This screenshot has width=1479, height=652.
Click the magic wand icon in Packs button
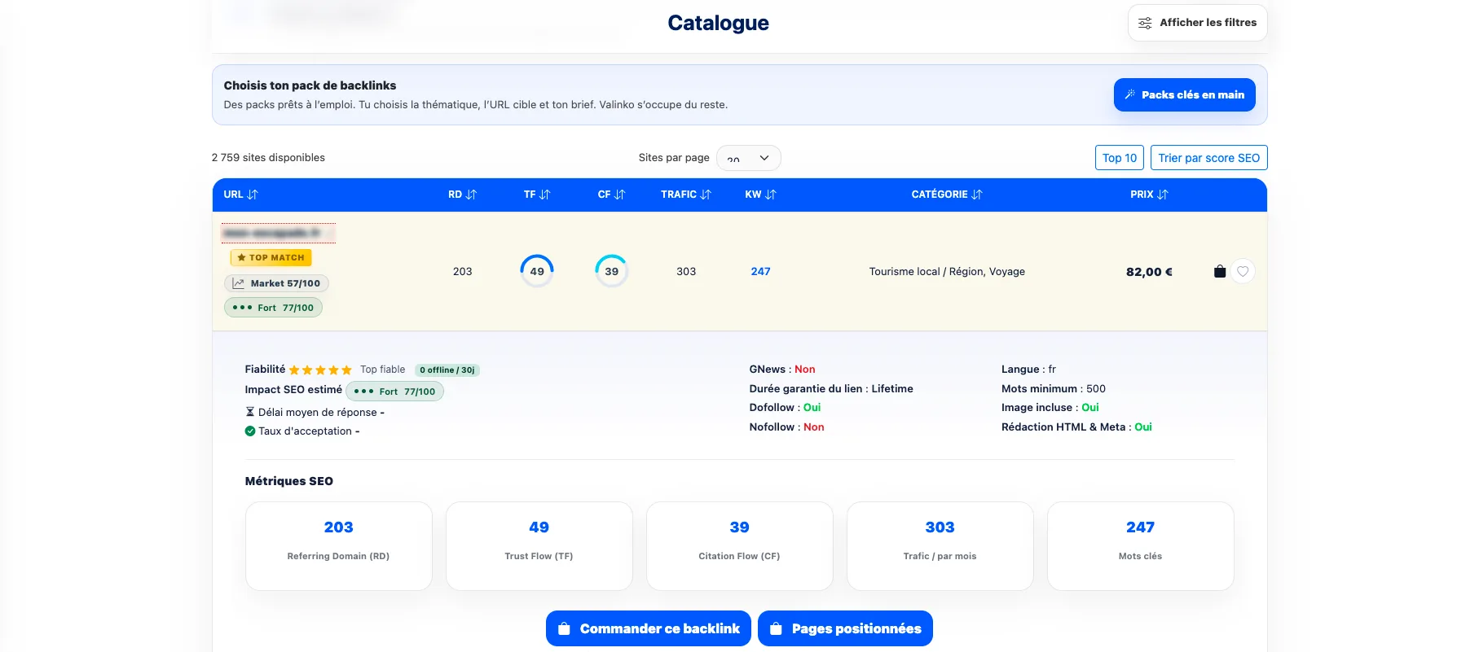pyautogui.click(x=1130, y=94)
